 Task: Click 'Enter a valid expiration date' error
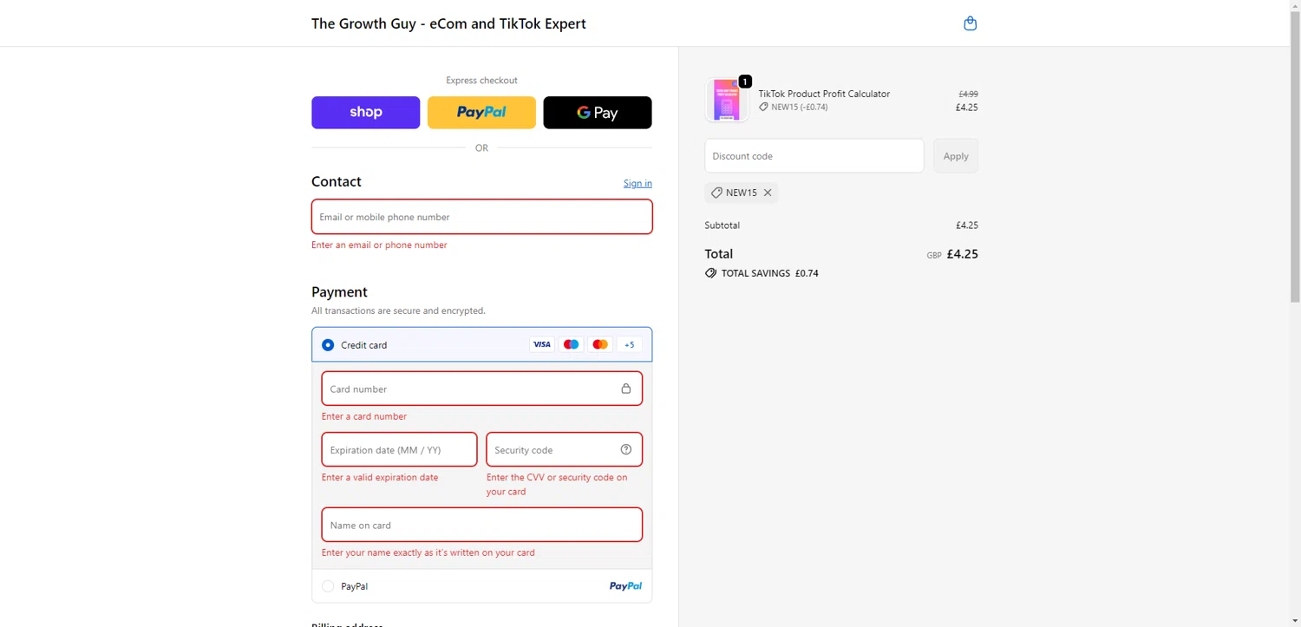tap(380, 478)
